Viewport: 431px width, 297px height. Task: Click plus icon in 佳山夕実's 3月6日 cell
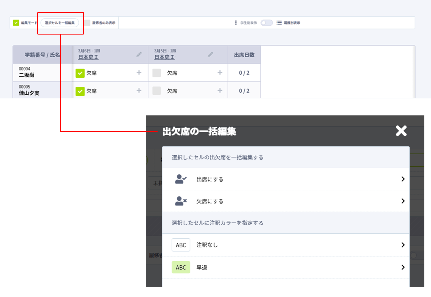[x=139, y=90]
